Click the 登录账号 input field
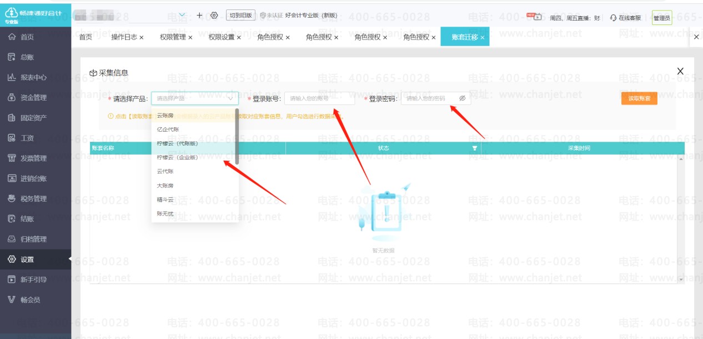The height and width of the screenshot is (339, 703). tap(319, 98)
